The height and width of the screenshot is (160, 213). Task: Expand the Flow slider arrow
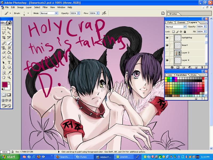[x=98, y=13]
